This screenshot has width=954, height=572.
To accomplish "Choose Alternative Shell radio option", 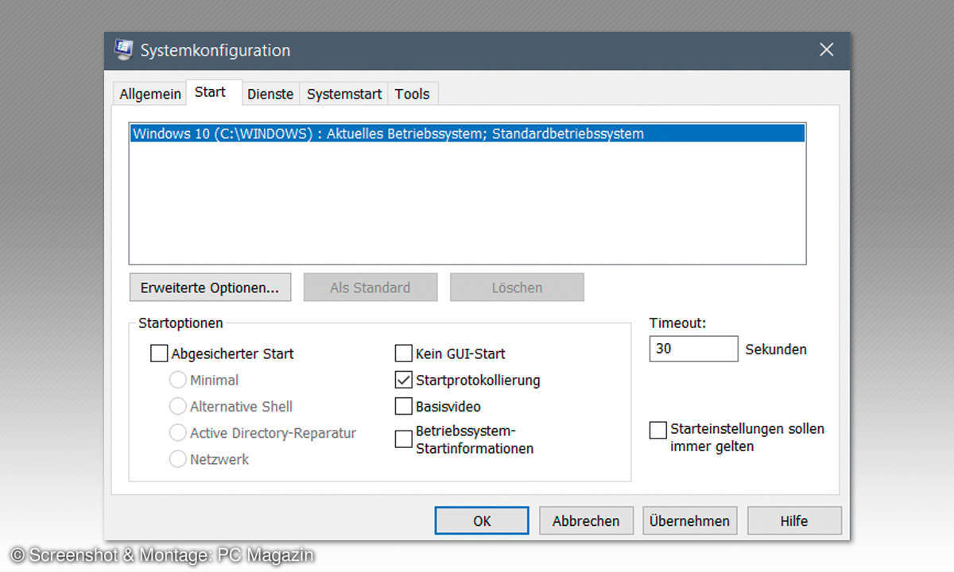I will coord(178,407).
